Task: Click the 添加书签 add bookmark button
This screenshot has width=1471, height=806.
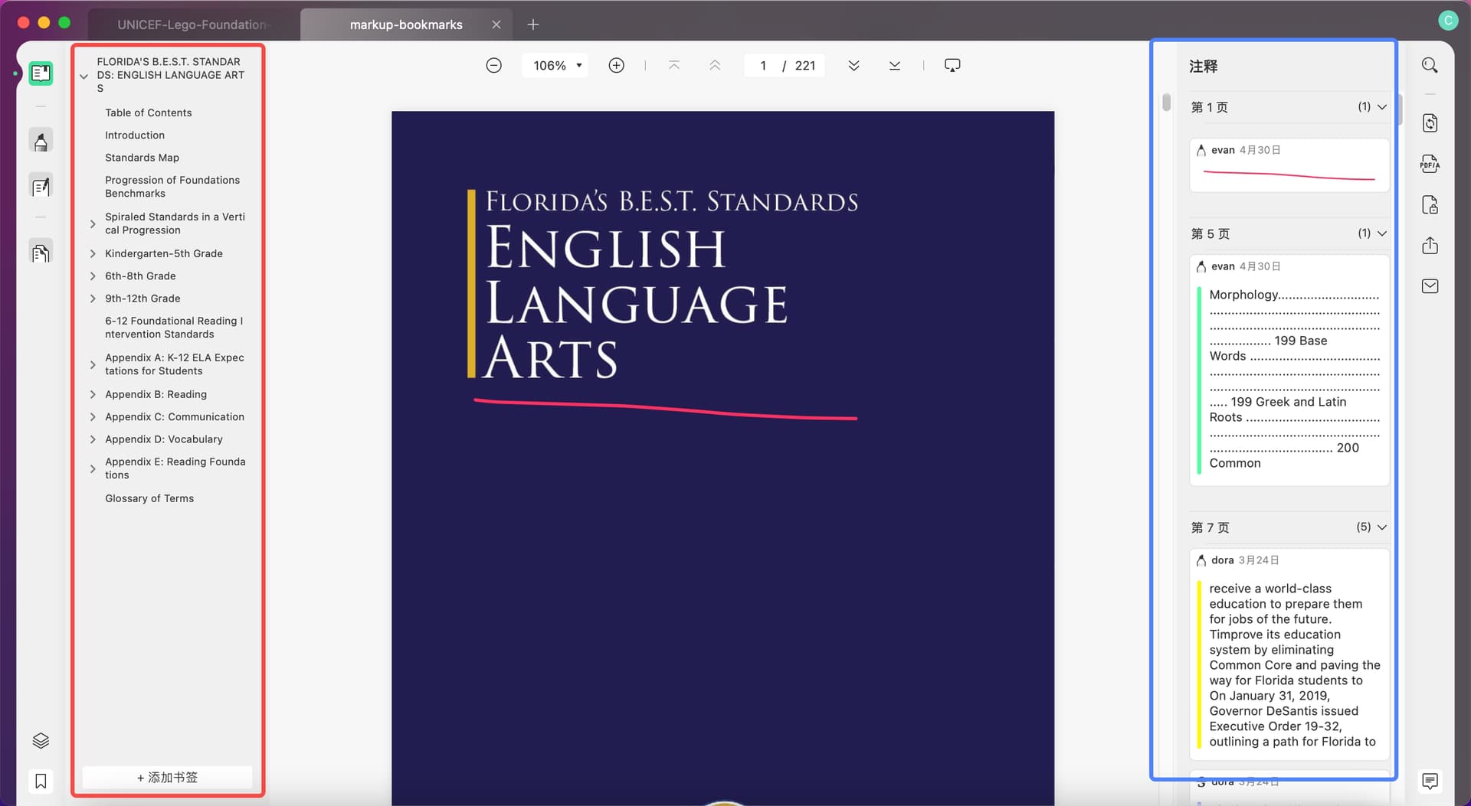Action: point(167,777)
